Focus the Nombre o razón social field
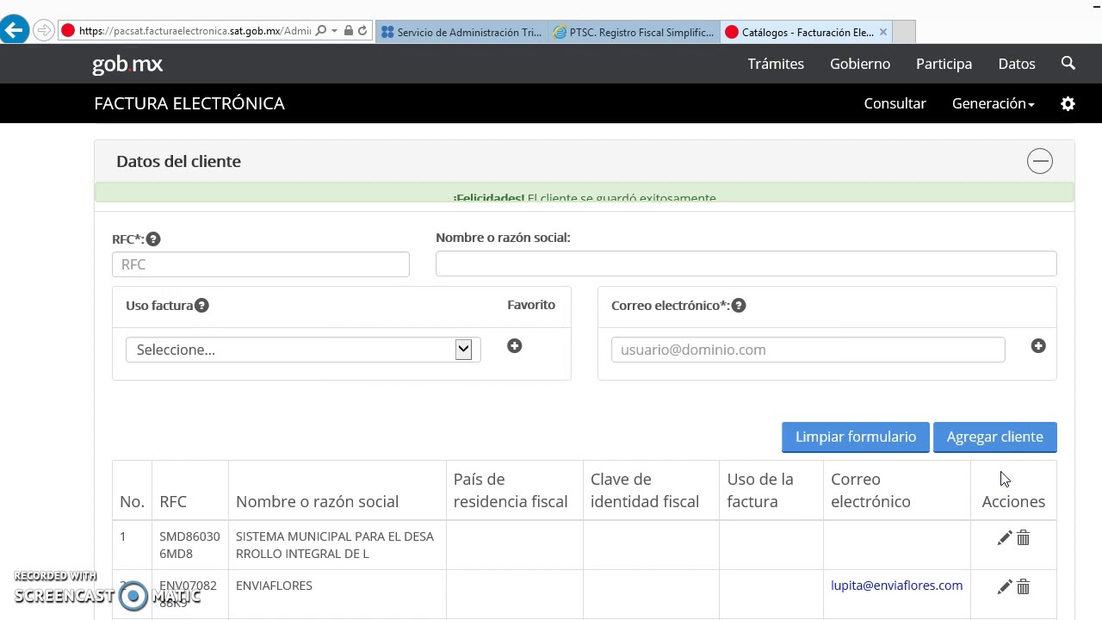This screenshot has width=1102, height=620. click(746, 263)
